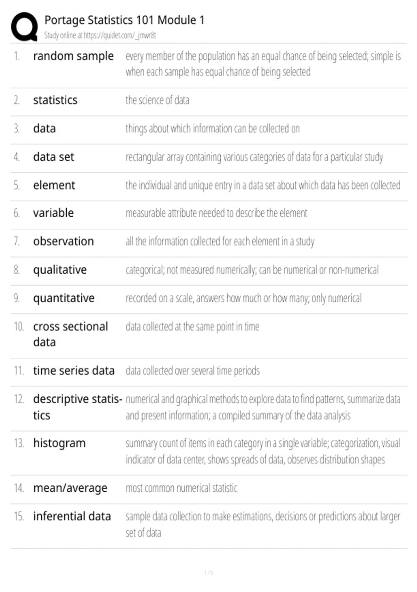Click definition 'most common numerical statistic'
Image resolution: width=417 pixels, height=592 pixels.
point(181,488)
